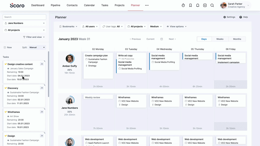Expand the Jane Numbers user dropdown
This screenshot has width=260, height=146.
pos(24,23)
